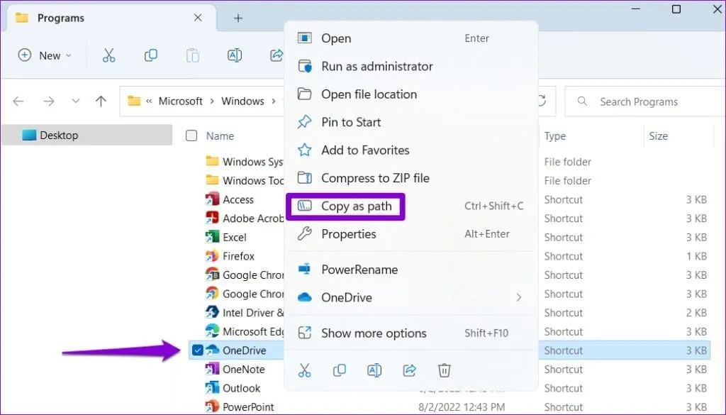
Task: Select Desktop in the navigation pane
Action: coord(59,135)
